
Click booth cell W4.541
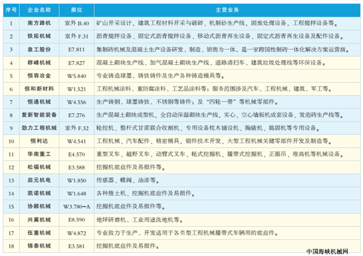[x=77, y=142]
